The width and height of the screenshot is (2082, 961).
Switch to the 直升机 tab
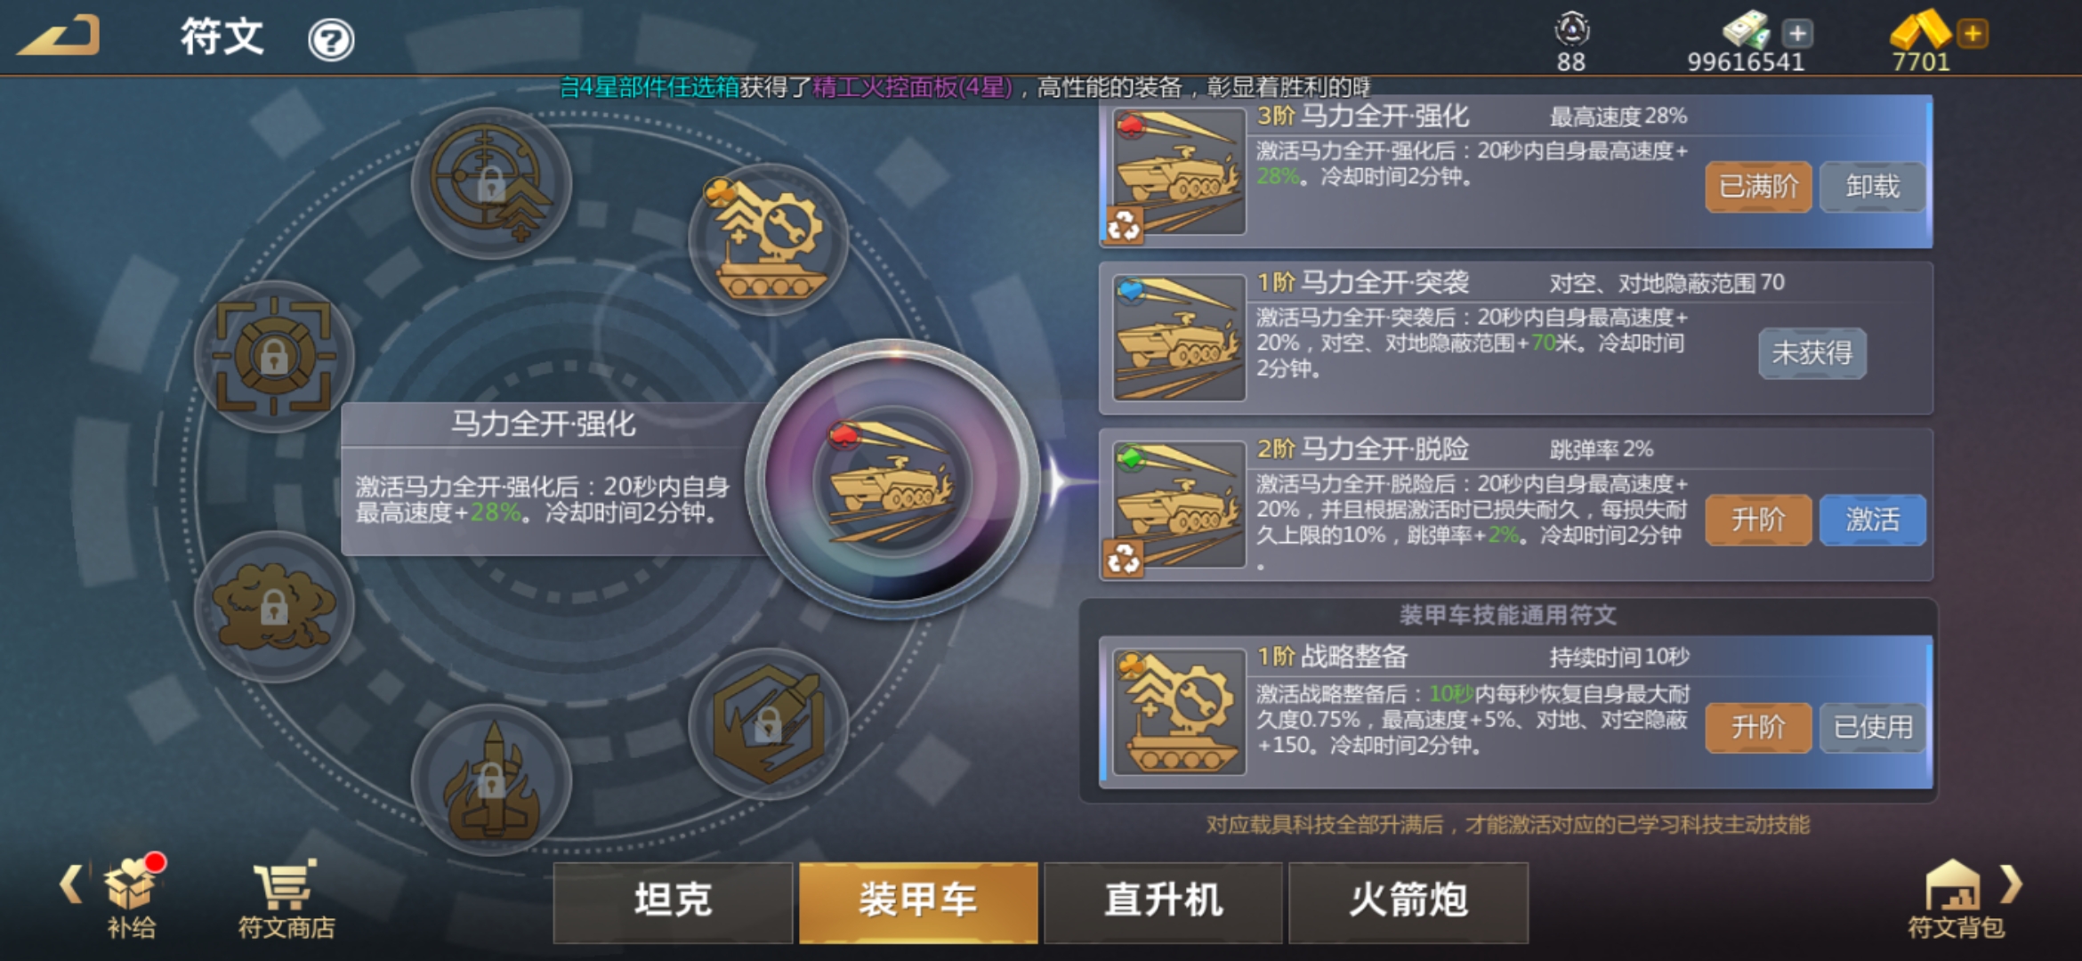(x=1163, y=901)
